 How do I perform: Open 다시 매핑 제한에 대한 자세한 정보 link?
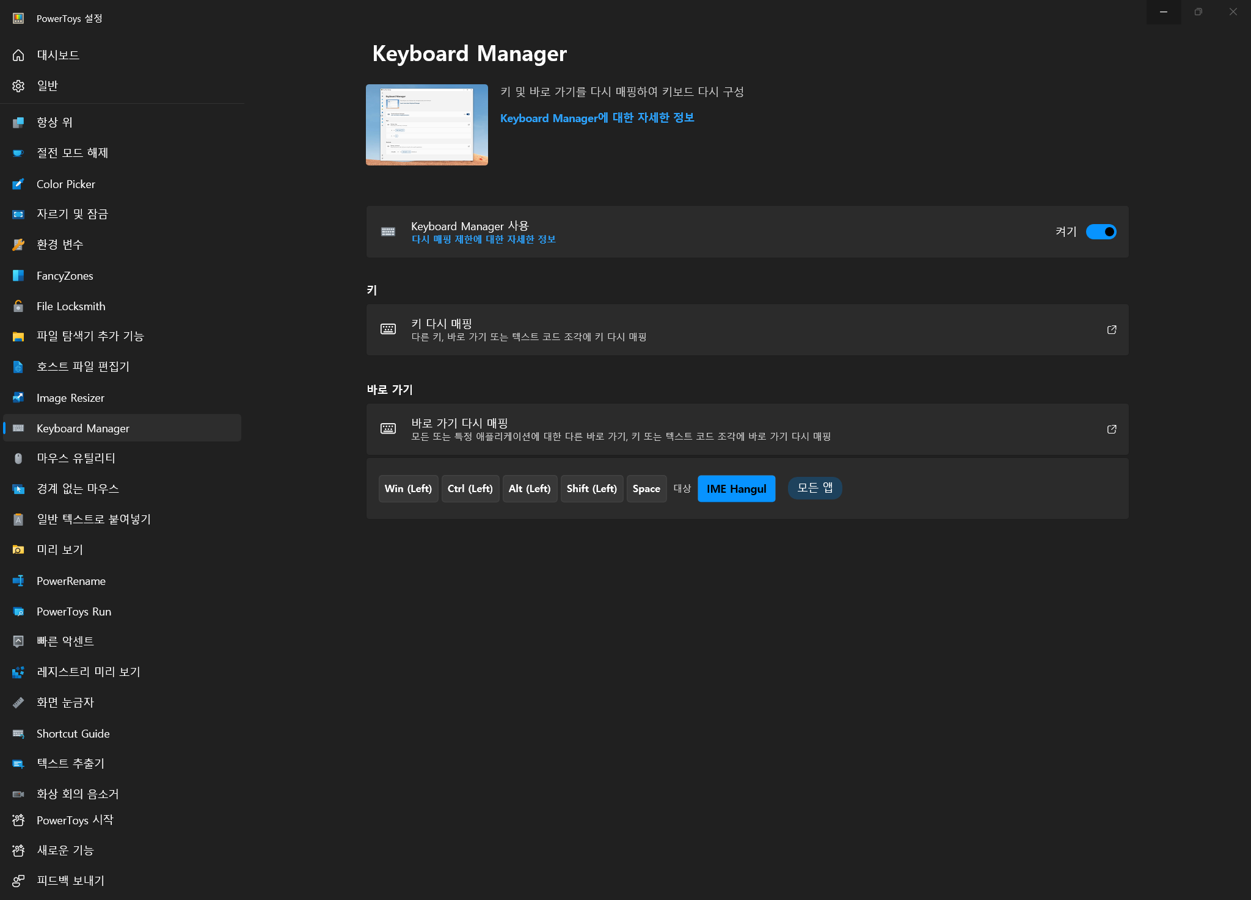pos(483,239)
